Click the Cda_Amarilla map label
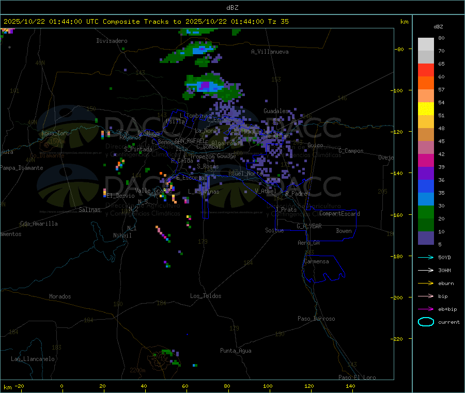 [x=39, y=224]
